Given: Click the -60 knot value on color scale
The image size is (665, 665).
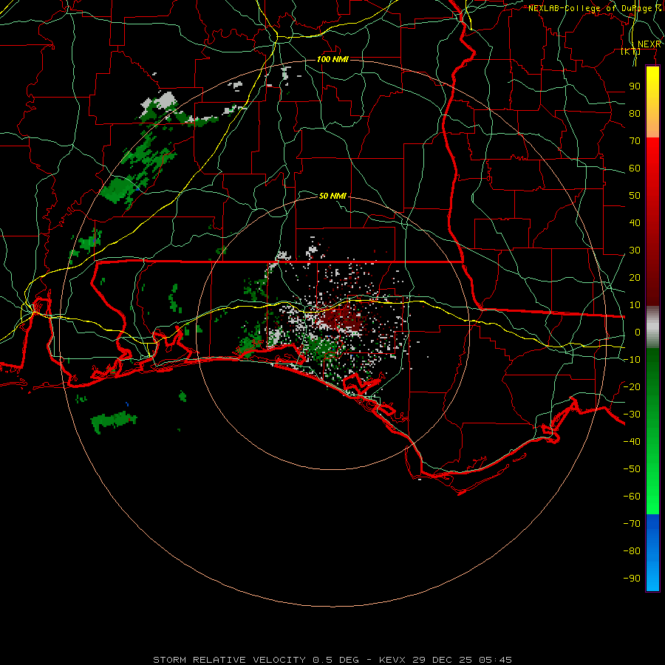Looking at the screenshot, I should pos(632,497).
